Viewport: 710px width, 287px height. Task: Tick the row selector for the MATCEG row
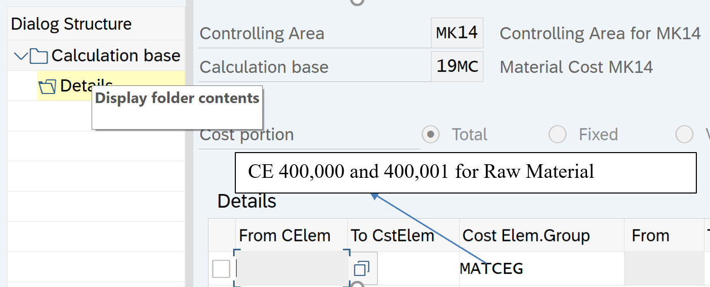point(221,269)
